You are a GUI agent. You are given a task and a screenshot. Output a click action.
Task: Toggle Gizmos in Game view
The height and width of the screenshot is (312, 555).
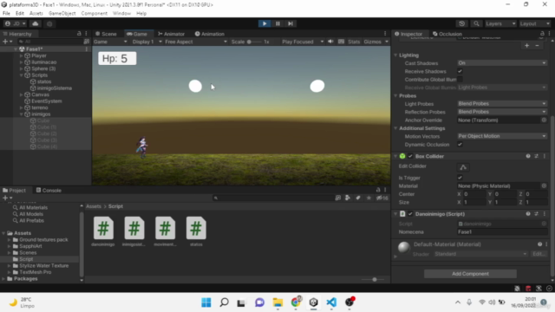click(372, 42)
